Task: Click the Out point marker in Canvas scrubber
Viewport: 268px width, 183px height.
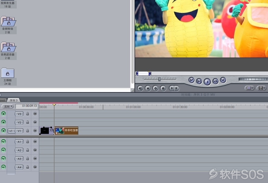Action: [150, 73]
